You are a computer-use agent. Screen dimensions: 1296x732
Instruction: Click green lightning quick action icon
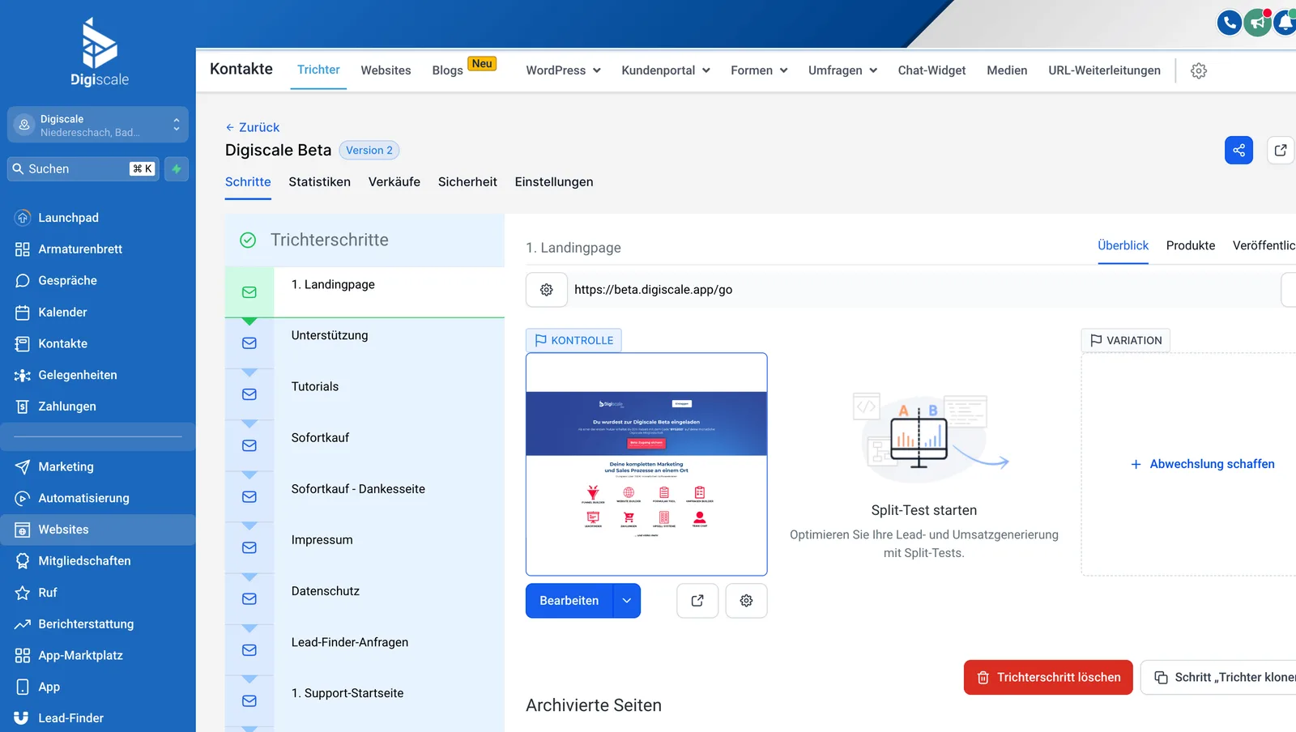177,169
